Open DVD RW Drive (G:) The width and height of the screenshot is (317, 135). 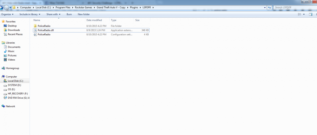(18, 98)
